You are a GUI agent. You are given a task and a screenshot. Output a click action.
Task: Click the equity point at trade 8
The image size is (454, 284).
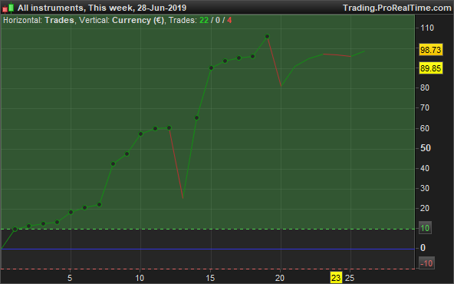(113, 164)
